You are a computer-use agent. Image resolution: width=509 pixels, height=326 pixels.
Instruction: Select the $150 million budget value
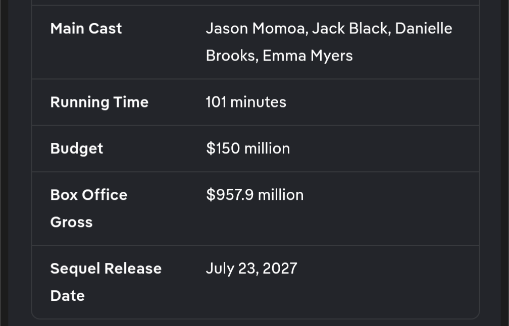(x=248, y=148)
